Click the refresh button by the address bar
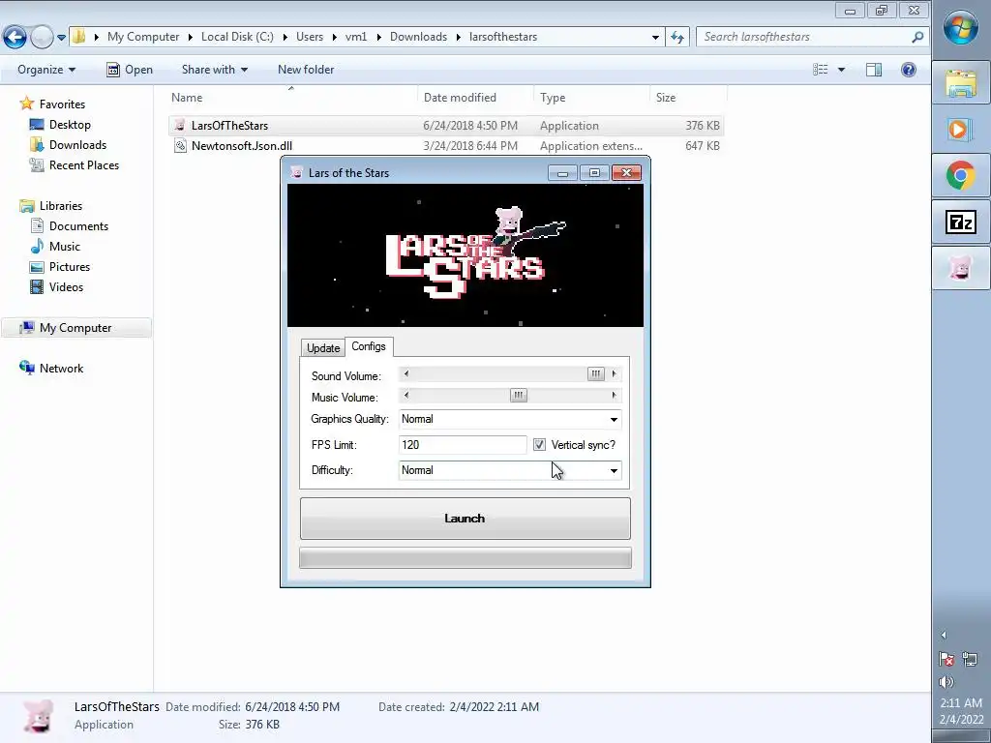 [677, 38]
